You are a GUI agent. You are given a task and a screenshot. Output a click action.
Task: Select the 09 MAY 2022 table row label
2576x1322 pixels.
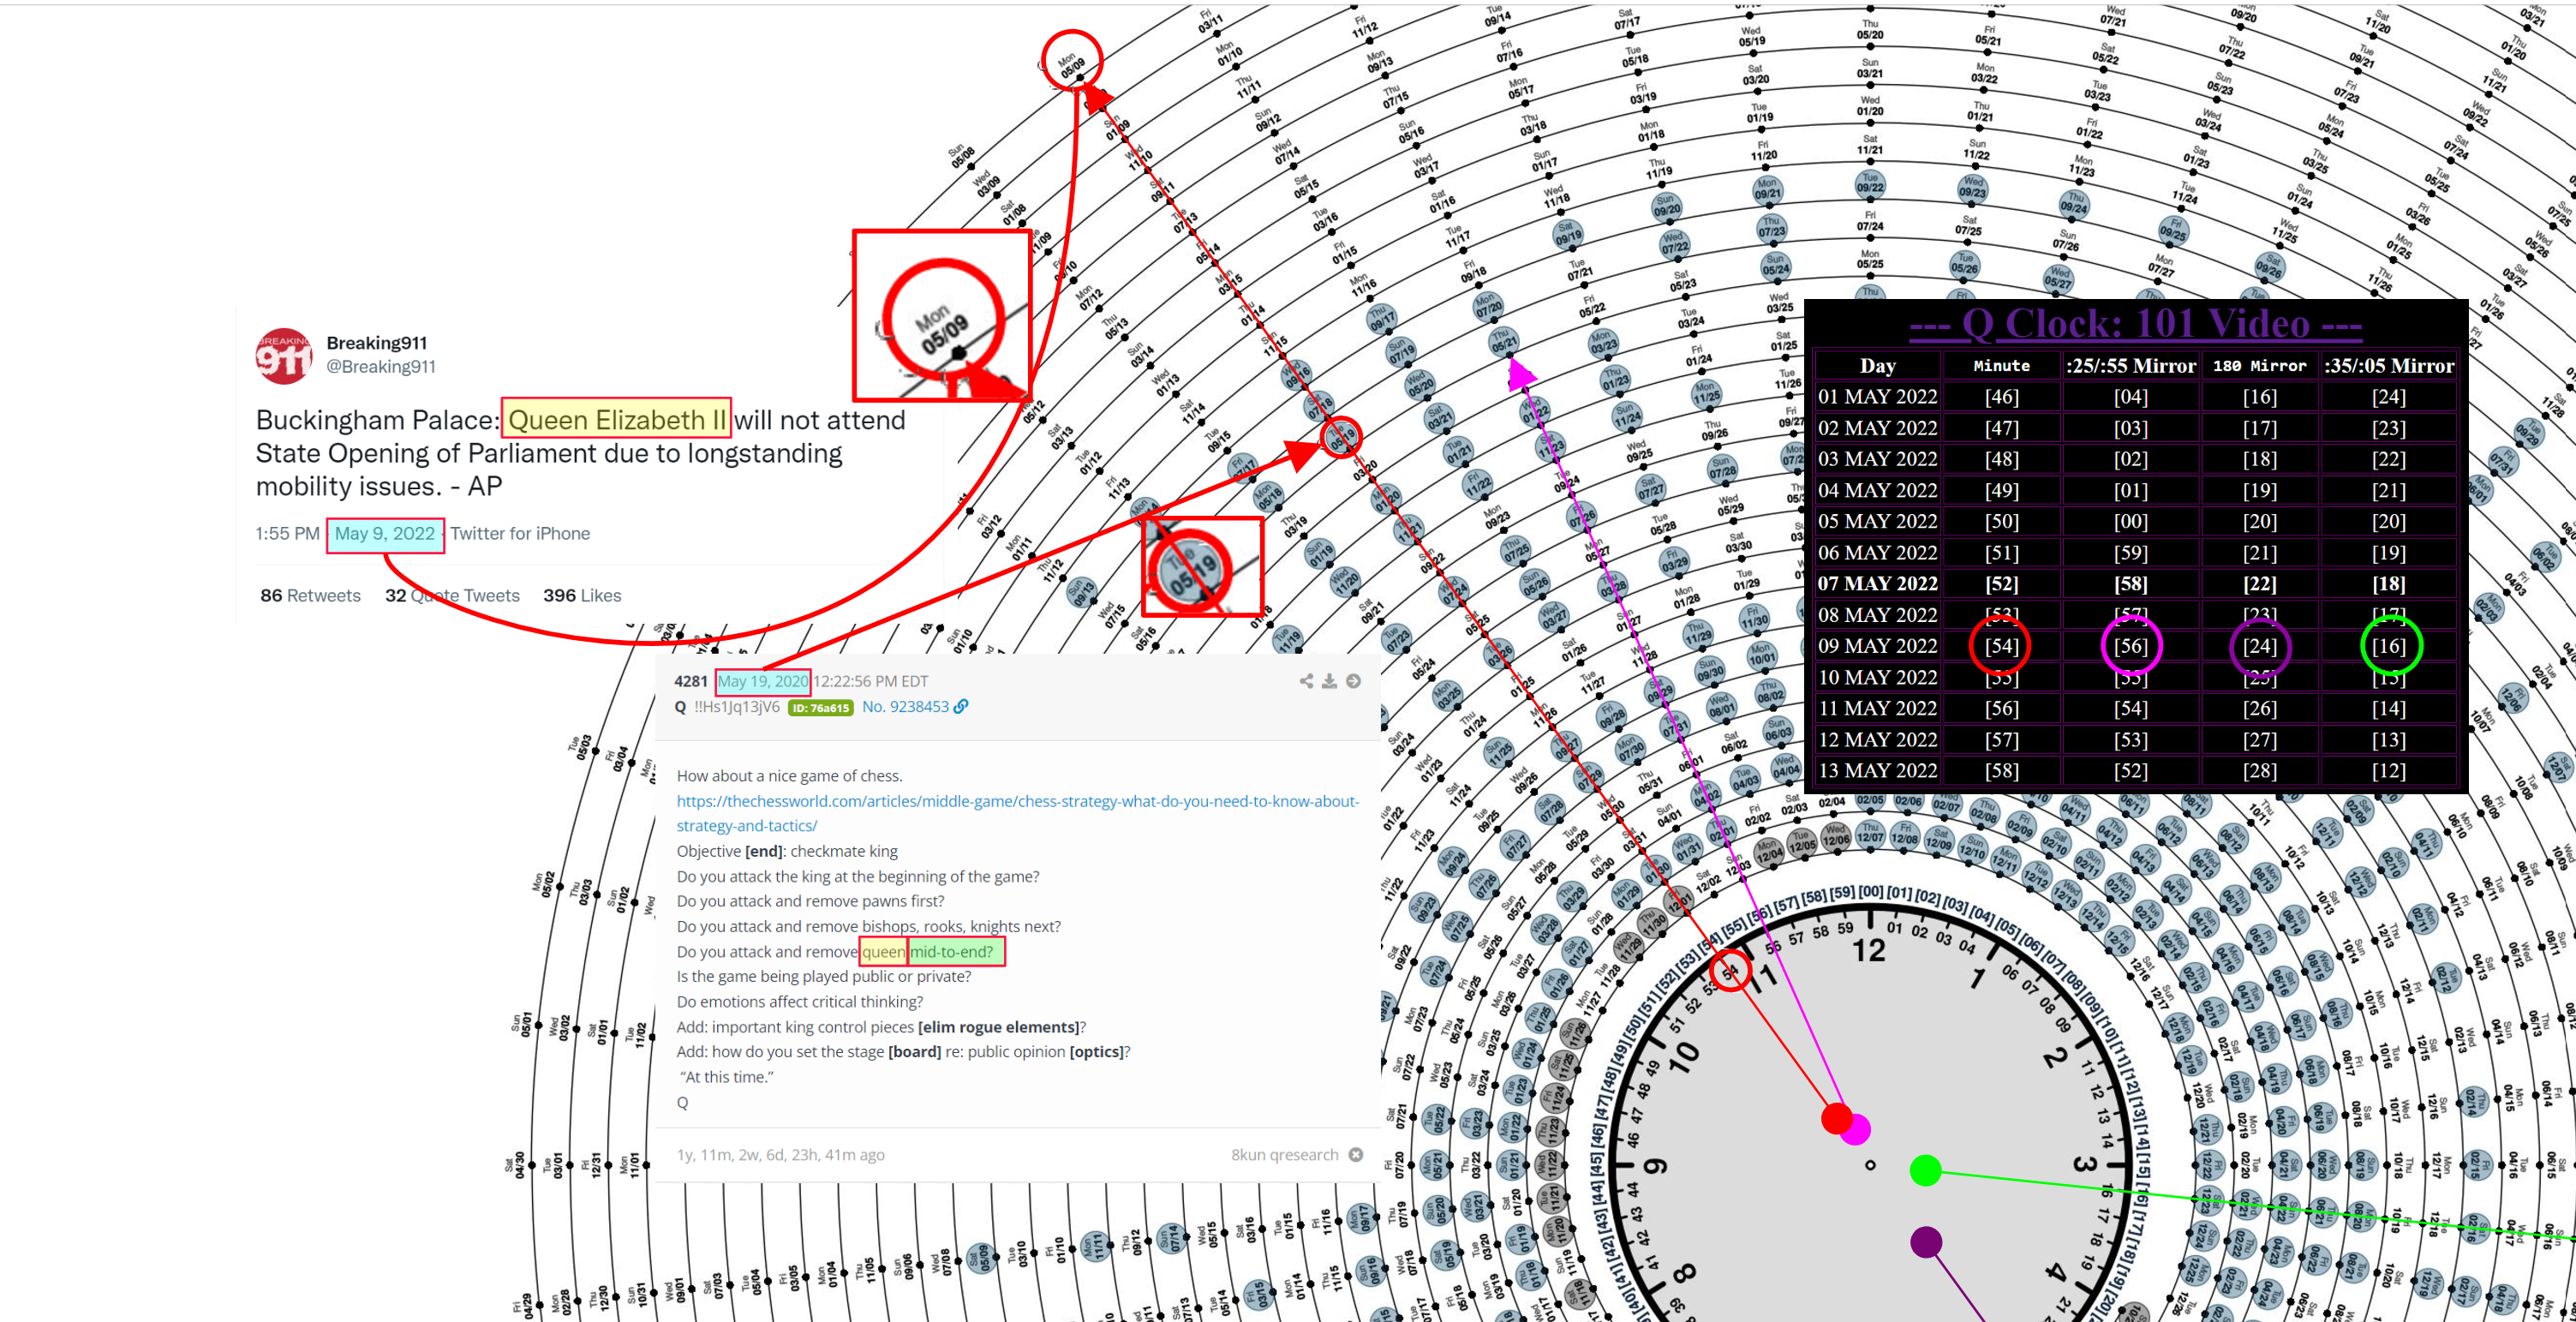click(1877, 646)
